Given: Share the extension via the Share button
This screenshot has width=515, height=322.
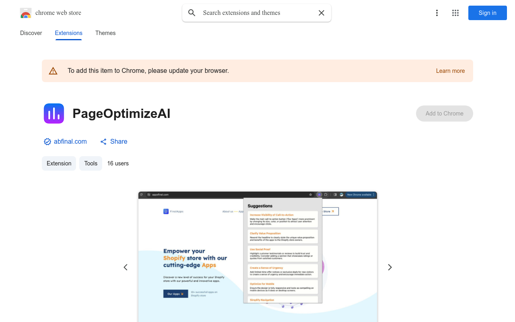Looking at the screenshot, I should pyautogui.click(x=114, y=142).
